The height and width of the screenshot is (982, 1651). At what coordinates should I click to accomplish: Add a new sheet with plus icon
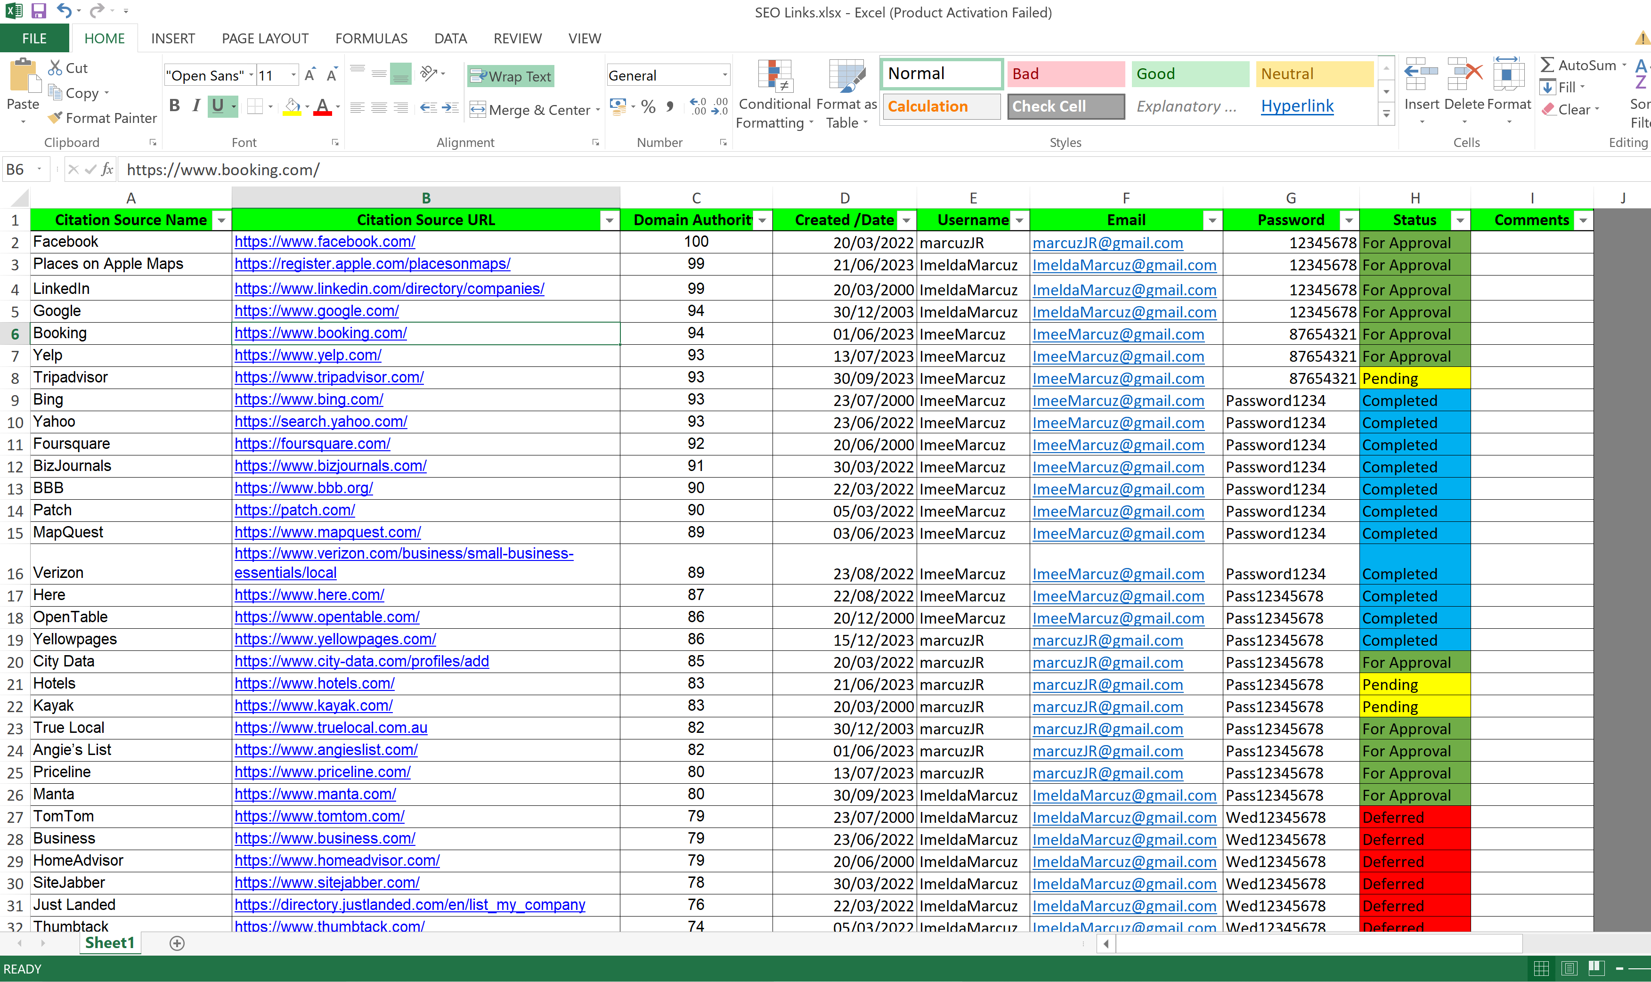coord(177,943)
